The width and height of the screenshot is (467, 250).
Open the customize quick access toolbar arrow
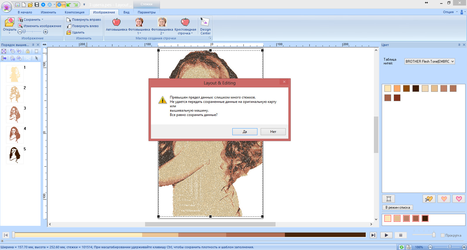[84, 5]
